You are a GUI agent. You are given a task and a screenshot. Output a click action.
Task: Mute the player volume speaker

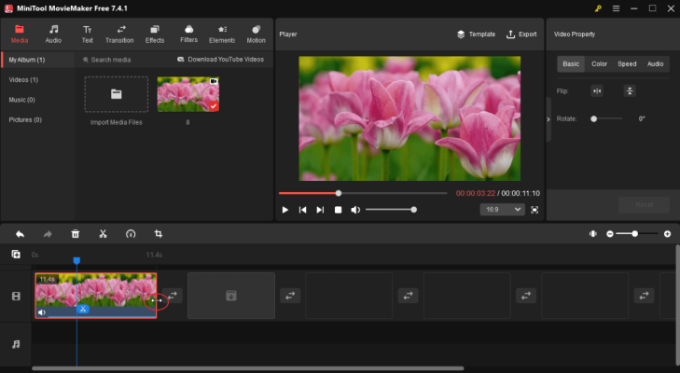click(x=355, y=210)
